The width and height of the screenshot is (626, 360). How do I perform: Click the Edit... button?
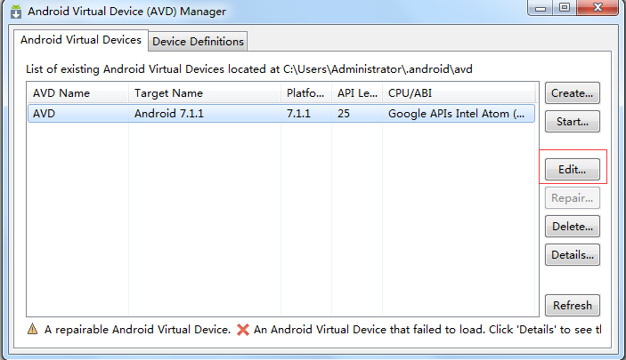tap(572, 170)
